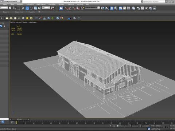
Task: Click the colored spheres icon in the toolbar
Action: [x=62, y=18]
